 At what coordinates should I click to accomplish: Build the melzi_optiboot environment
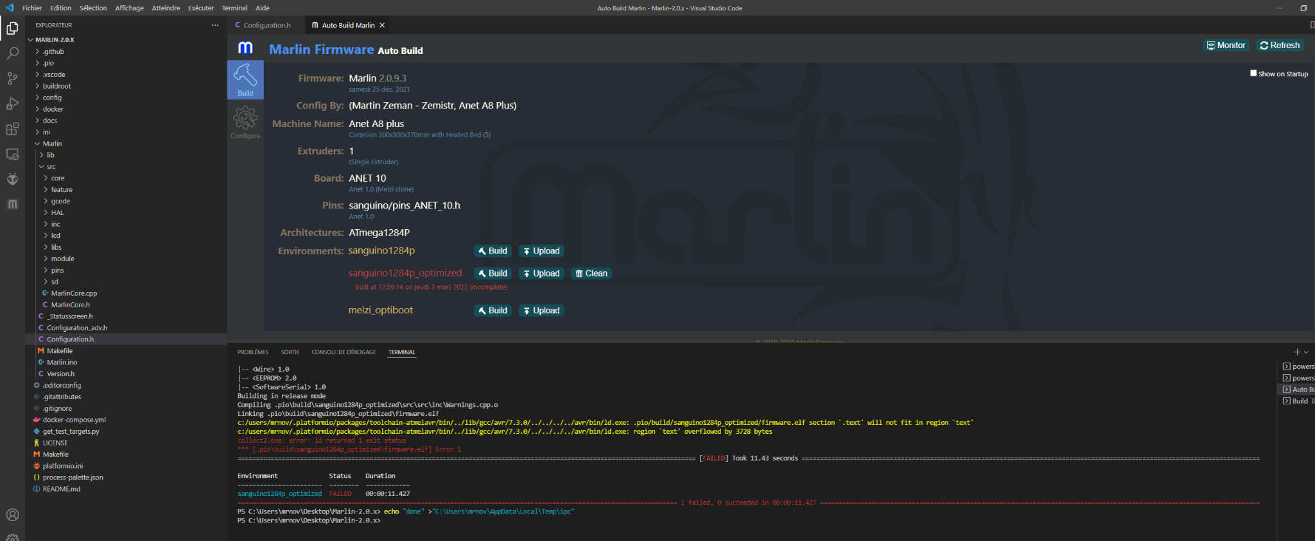pos(492,311)
